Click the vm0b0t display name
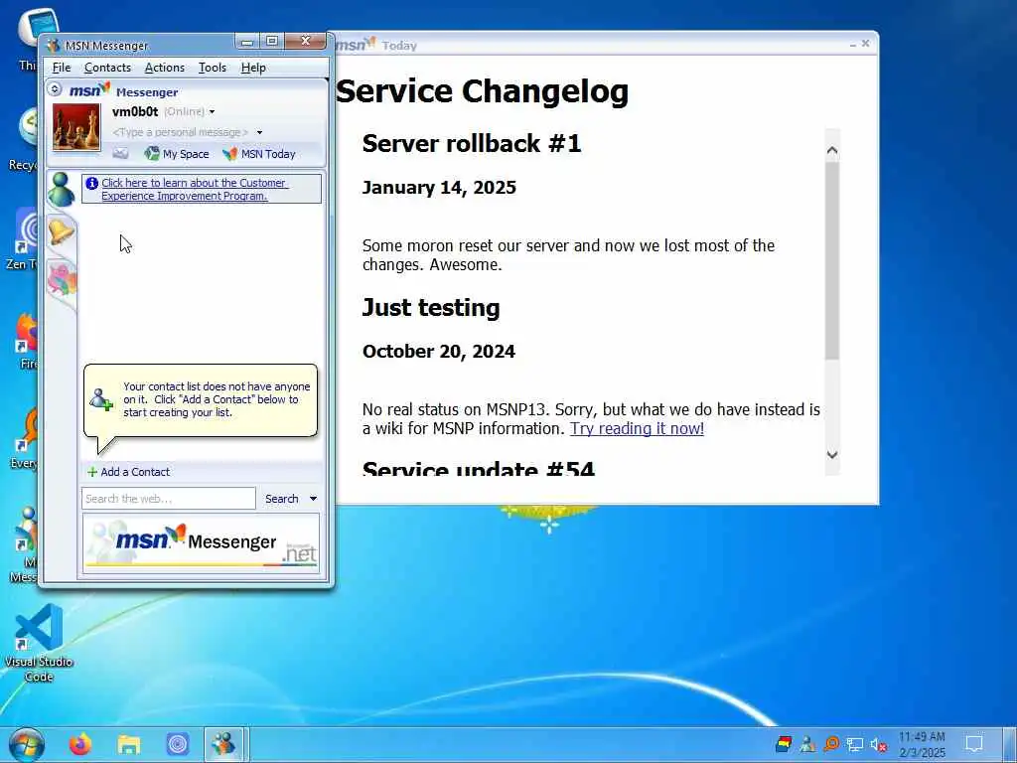This screenshot has width=1017, height=763. click(135, 111)
